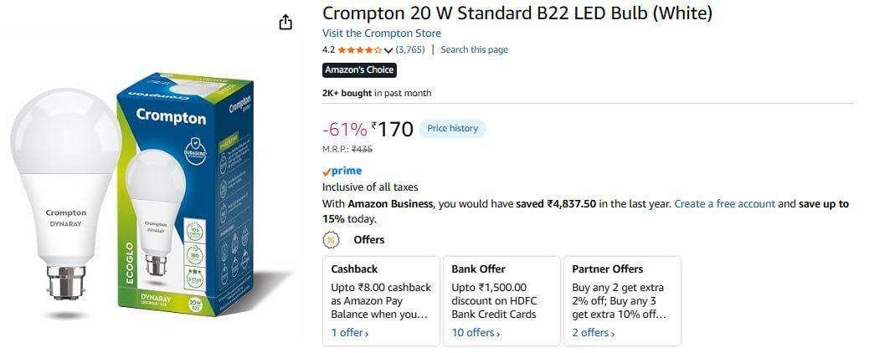
Task: Click the share icon beside product image
Action: click(285, 22)
